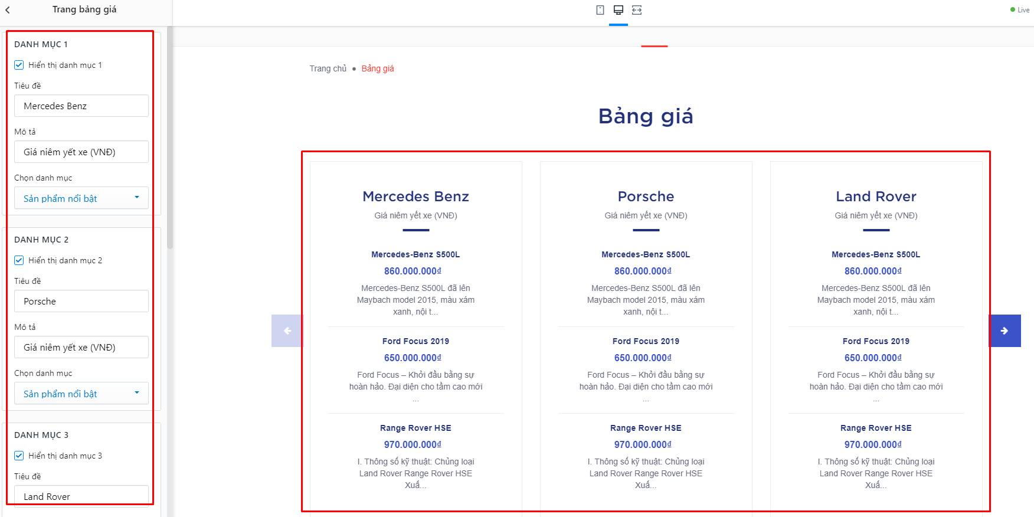The width and height of the screenshot is (1034, 517).
Task: Open Range Rover HSE in the Land Rover column
Action: click(876, 428)
